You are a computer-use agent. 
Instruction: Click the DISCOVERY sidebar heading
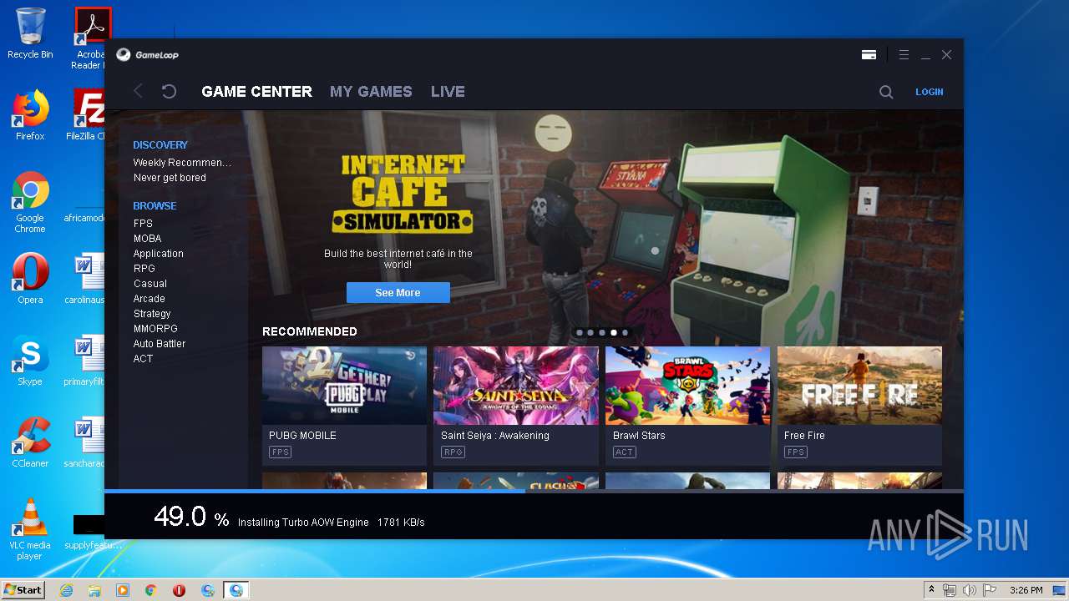[x=160, y=145]
